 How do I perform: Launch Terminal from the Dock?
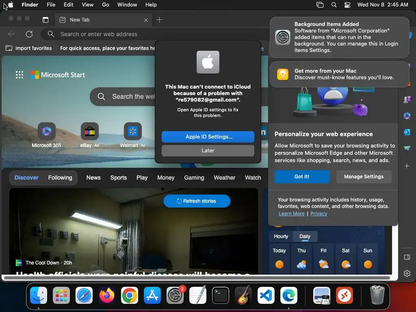221,295
